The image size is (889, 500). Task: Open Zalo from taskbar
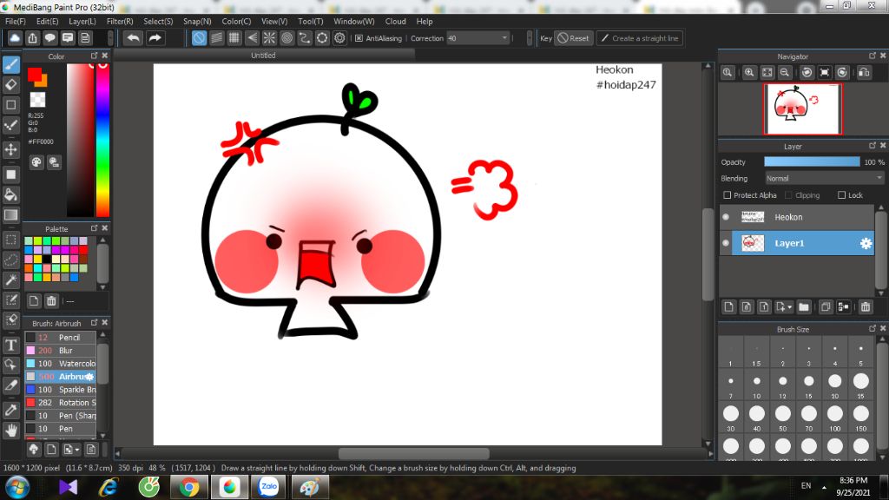[269, 488]
